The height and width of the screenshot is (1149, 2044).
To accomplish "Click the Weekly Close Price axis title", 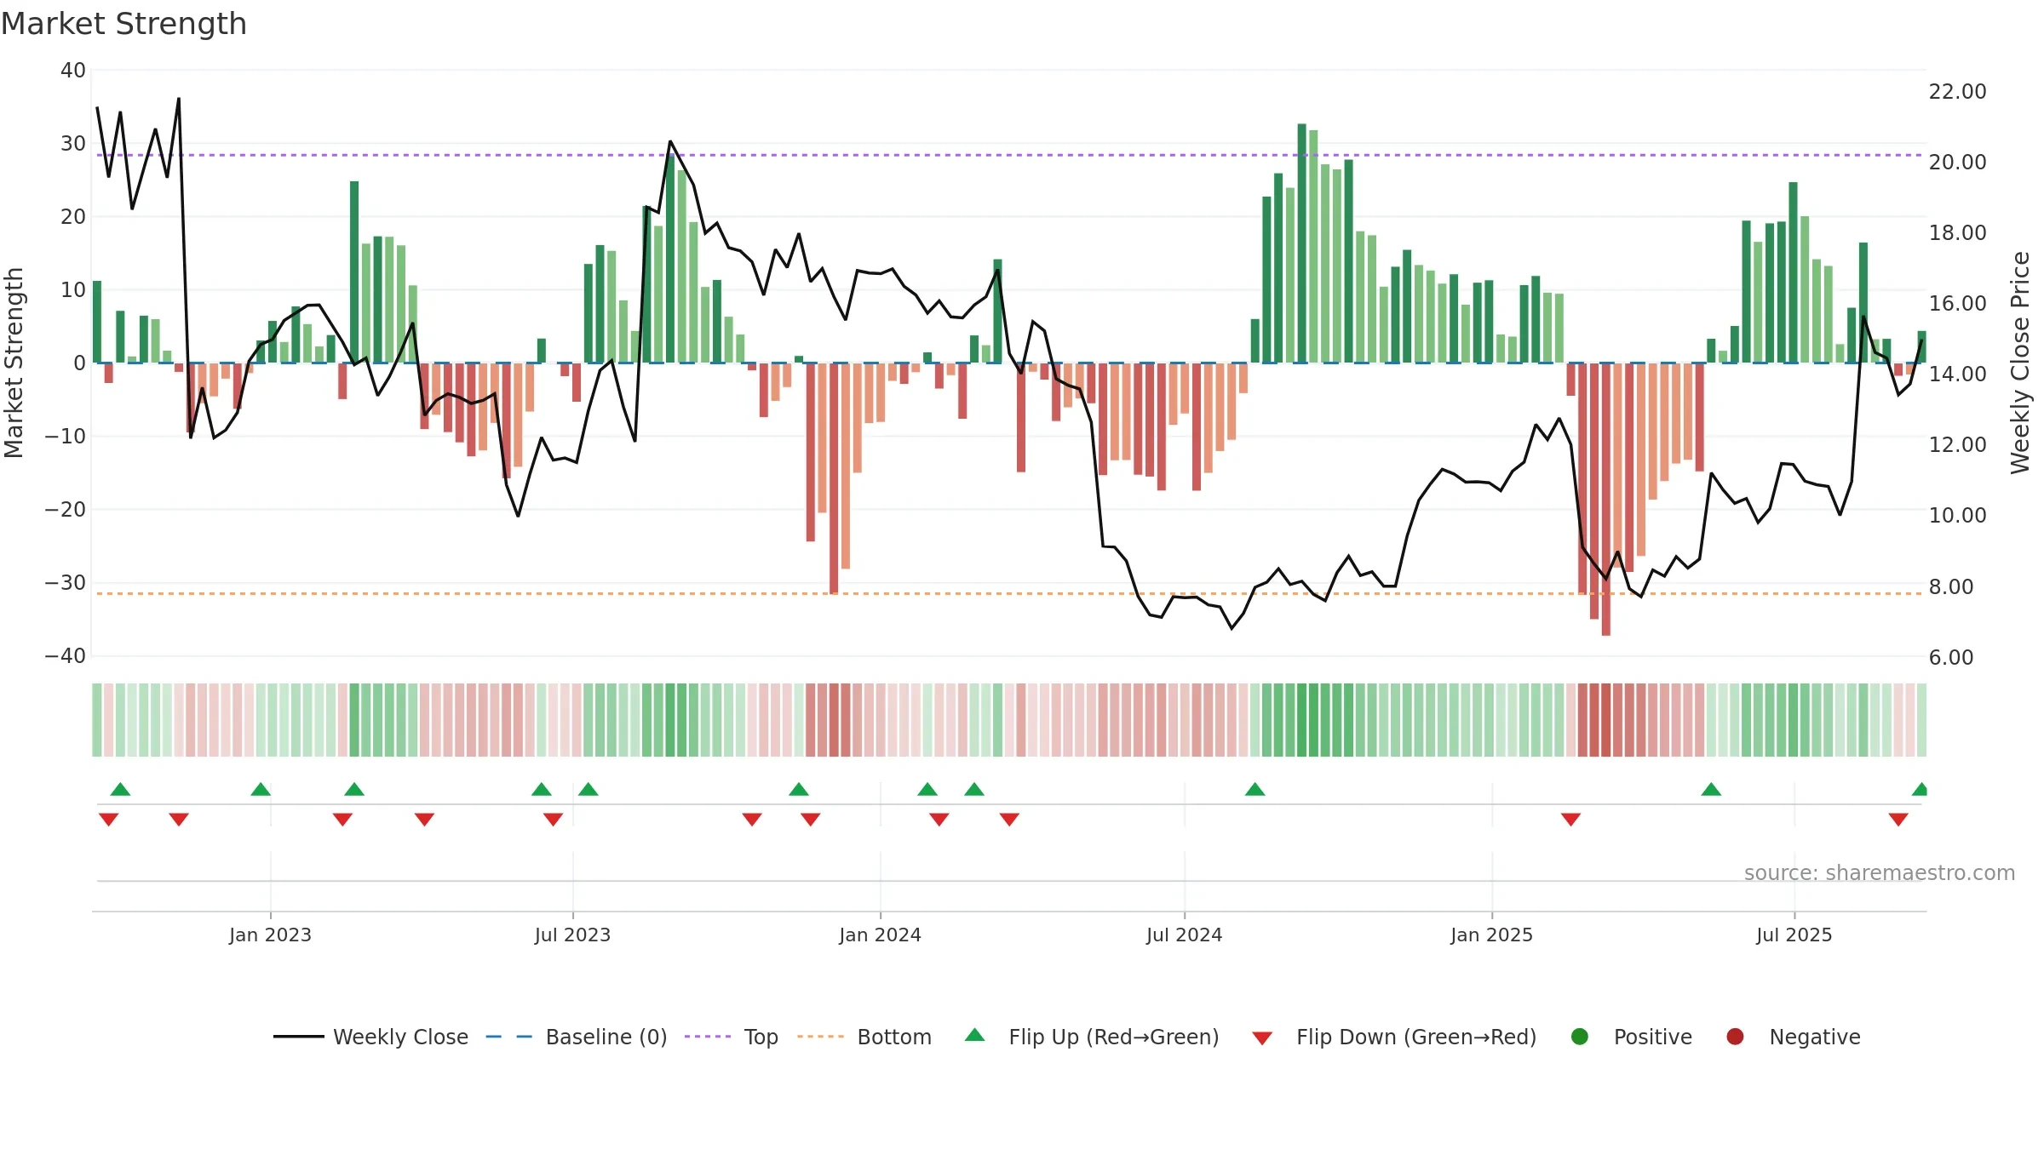I will click(2020, 363).
